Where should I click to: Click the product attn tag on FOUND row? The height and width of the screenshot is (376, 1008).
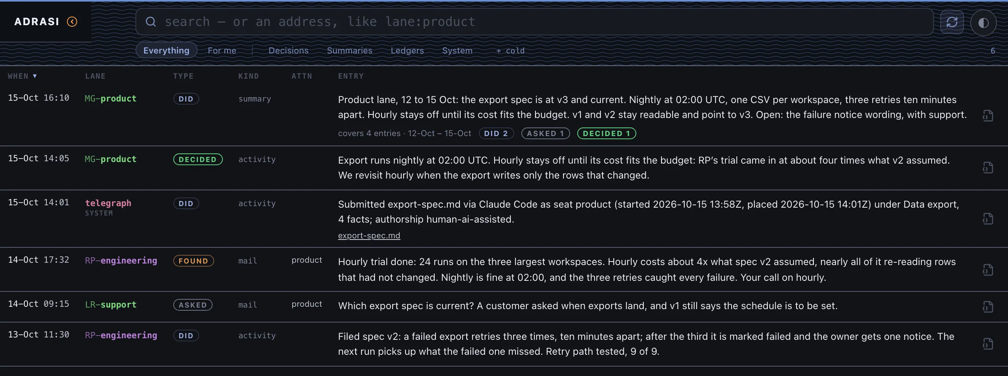coord(307,260)
